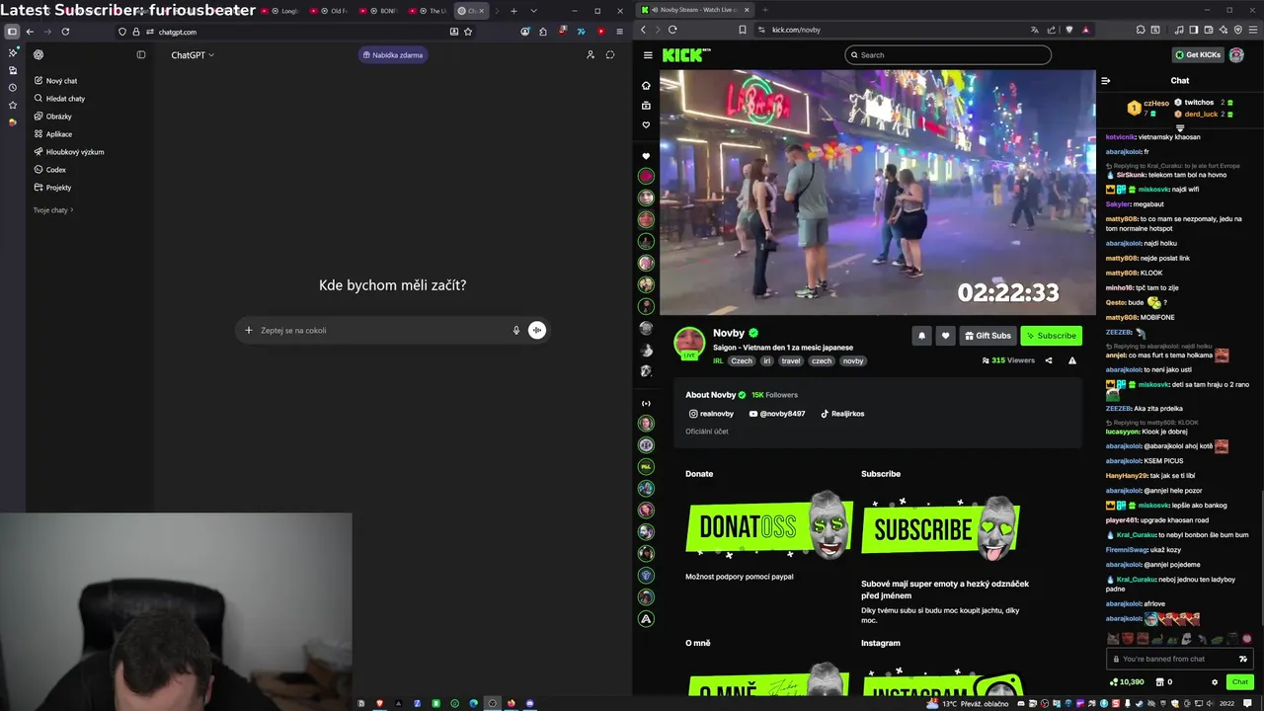This screenshot has width=1264, height=711.
Task: Click the Gift Subs button
Action: click(x=987, y=336)
